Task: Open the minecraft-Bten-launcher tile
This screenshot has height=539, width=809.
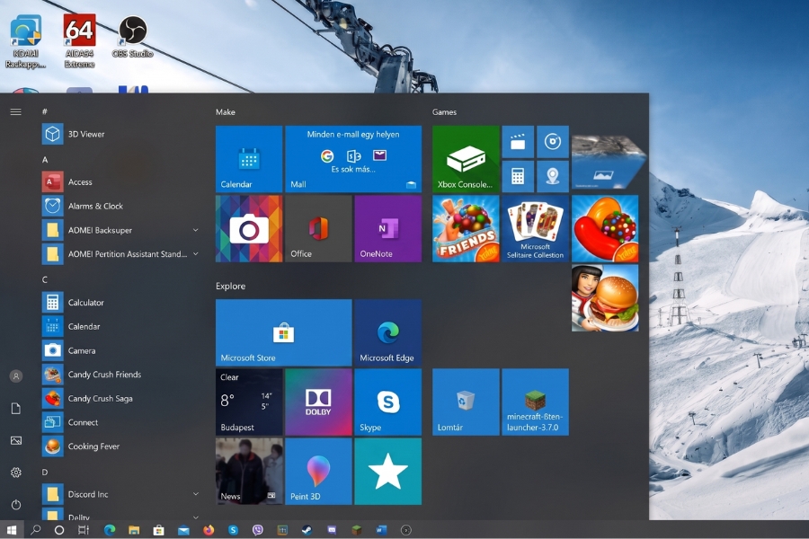Action: [x=535, y=402]
